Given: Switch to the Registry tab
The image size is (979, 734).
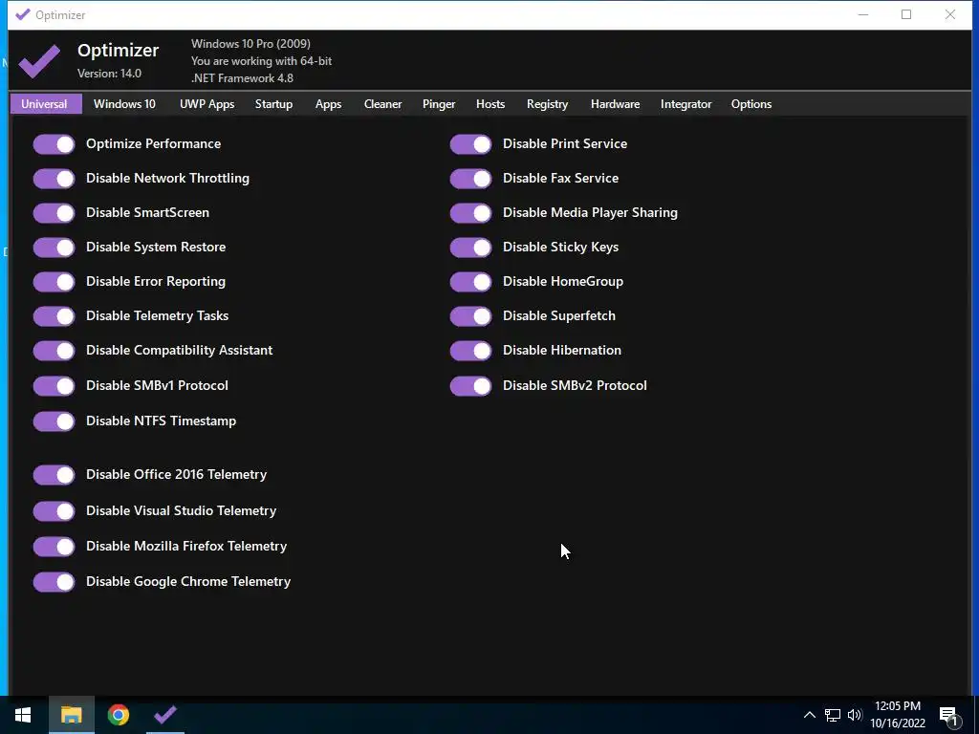Looking at the screenshot, I should point(547,104).
